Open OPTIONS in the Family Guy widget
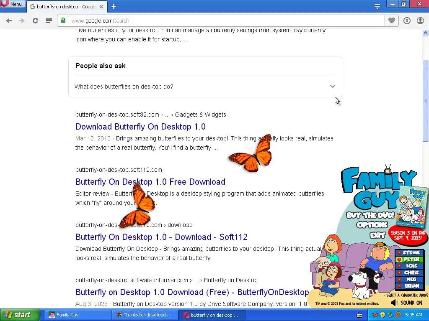Viewport: 429px width, 321px height. 372,225
